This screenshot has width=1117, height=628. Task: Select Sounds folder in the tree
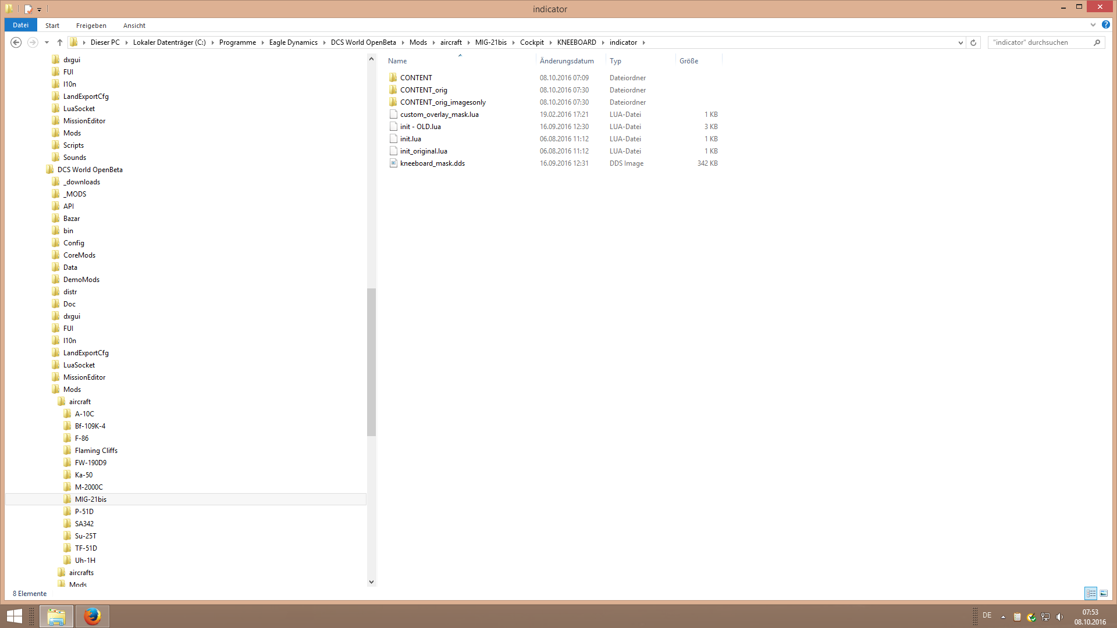[74, 158]
